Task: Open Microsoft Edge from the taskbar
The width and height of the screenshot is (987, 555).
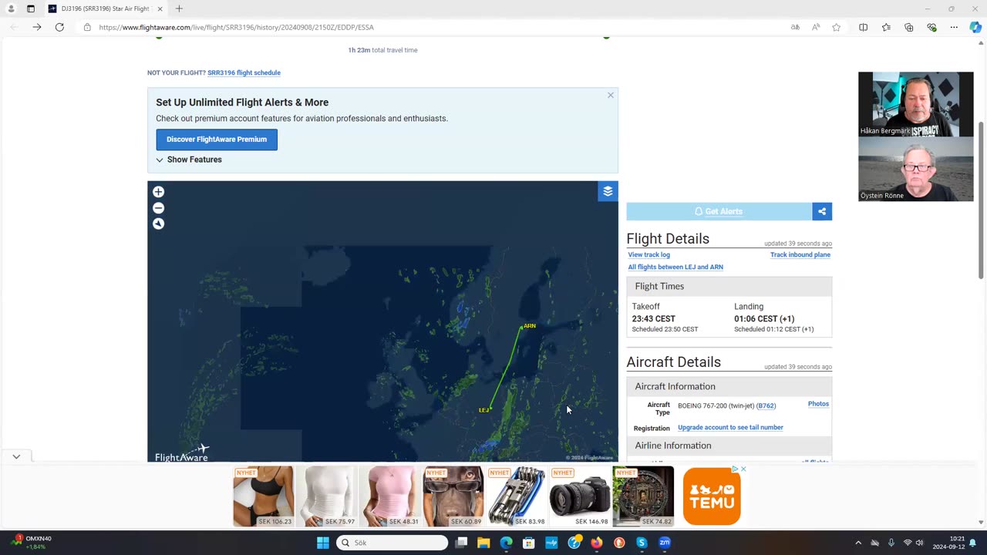Action: click(x=506, y=543)
